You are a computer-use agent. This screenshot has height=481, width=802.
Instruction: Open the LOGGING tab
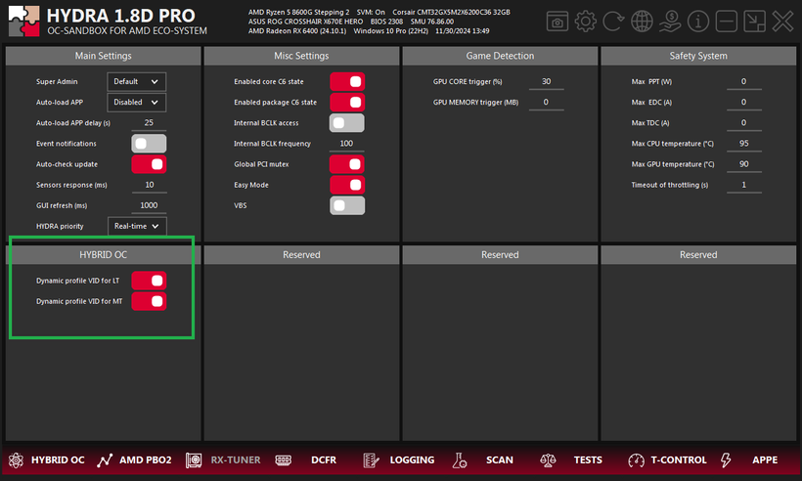point(412,460)
